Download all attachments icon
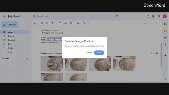Viewport: 169px width, 95px height. [x=152, y=53]
